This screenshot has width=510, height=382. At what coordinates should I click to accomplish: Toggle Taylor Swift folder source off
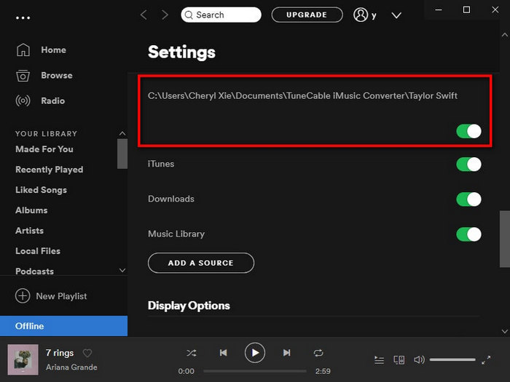point(468,131)
